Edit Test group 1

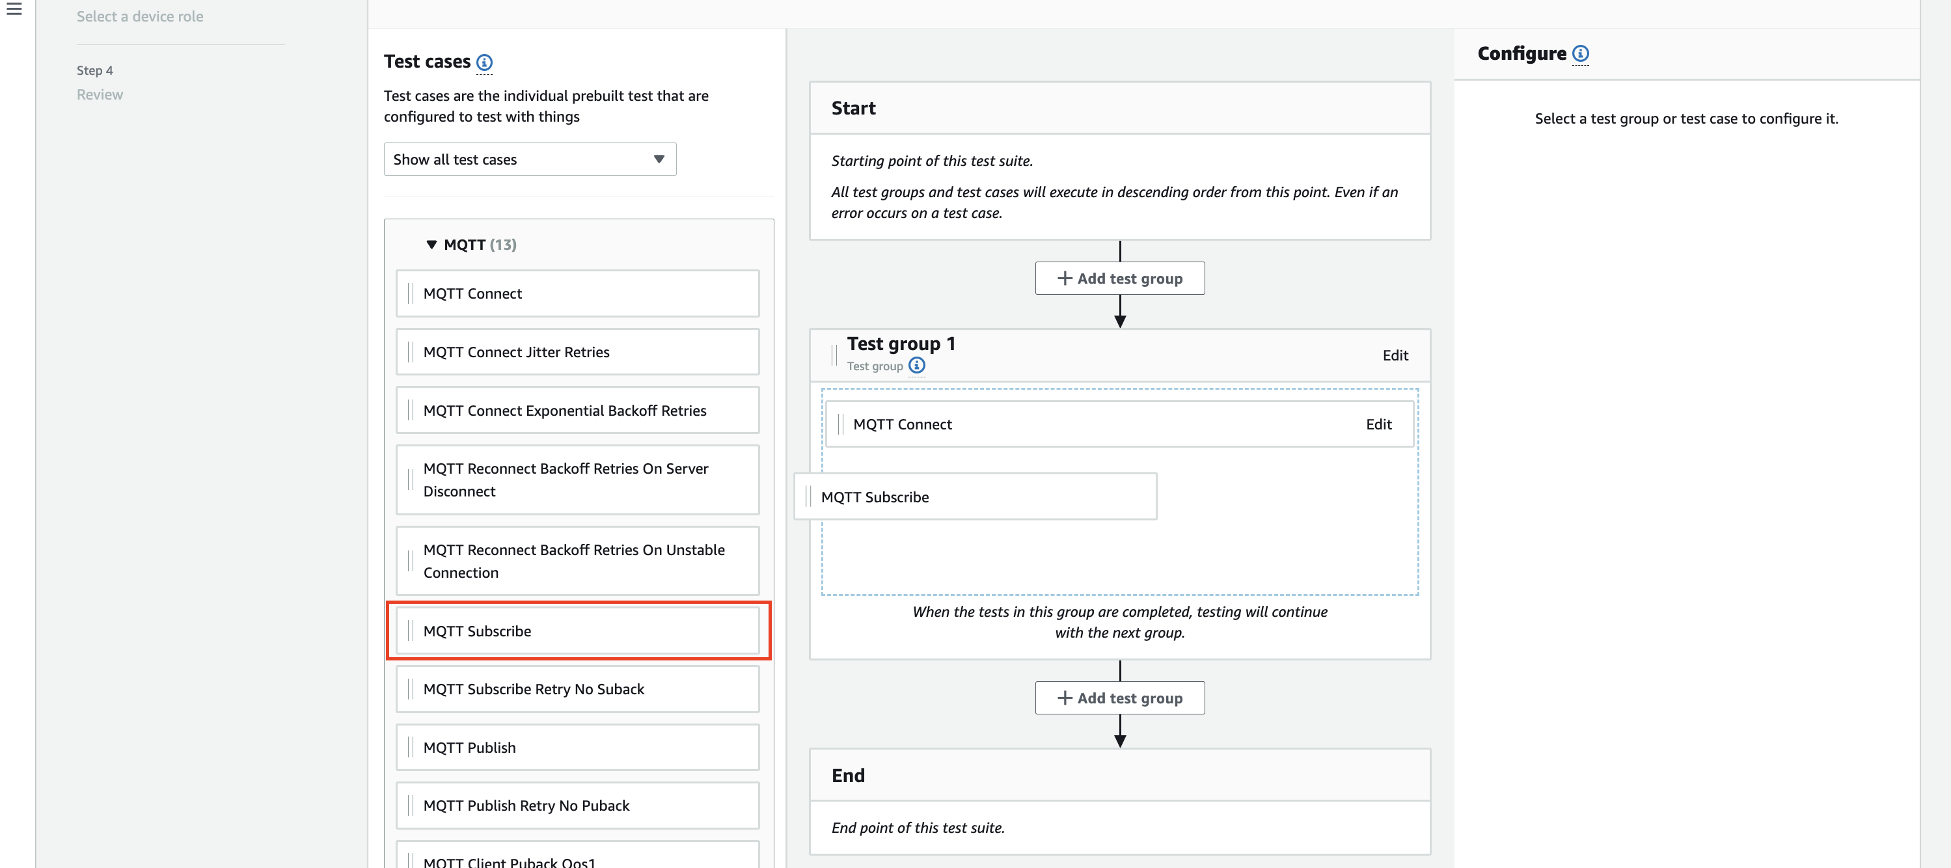[x=1395, y=355]
